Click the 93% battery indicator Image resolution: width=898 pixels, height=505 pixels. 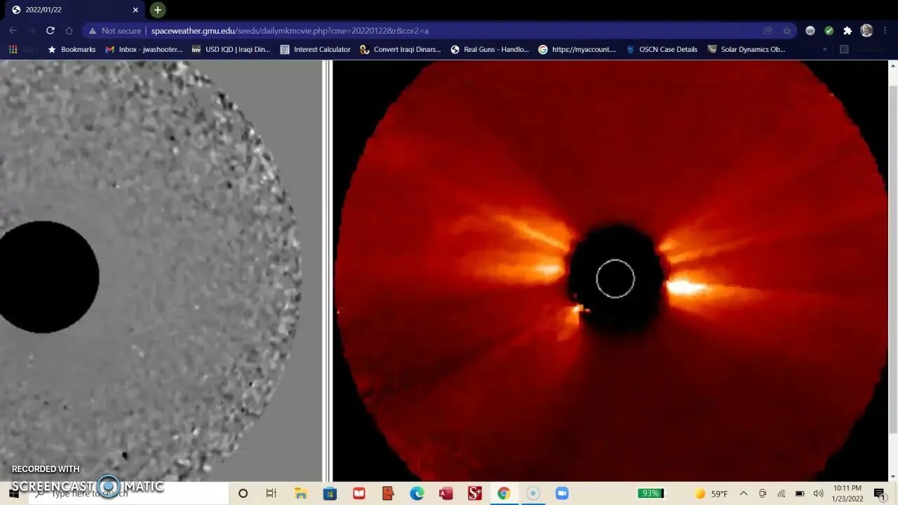tap(650, 493)
